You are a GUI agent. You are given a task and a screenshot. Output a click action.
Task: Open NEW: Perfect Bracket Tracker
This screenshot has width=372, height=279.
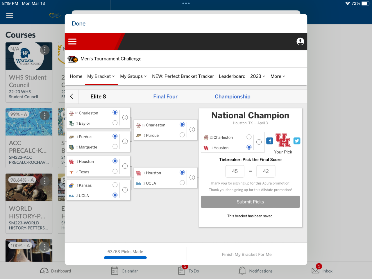(183, 76)
